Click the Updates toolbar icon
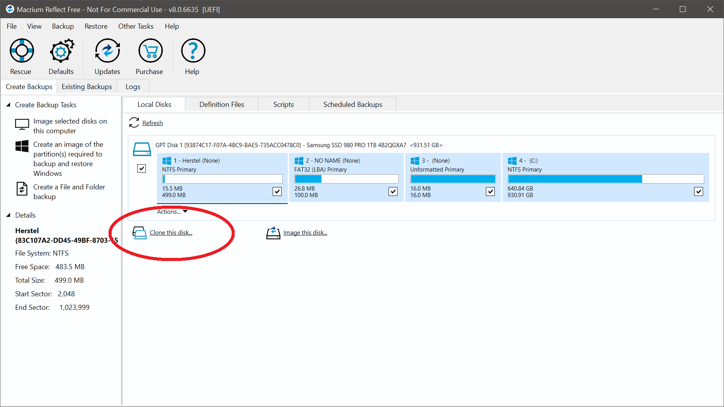Image resolution: width=724 pixels, height=407 pixels. (x=107, y=51)
